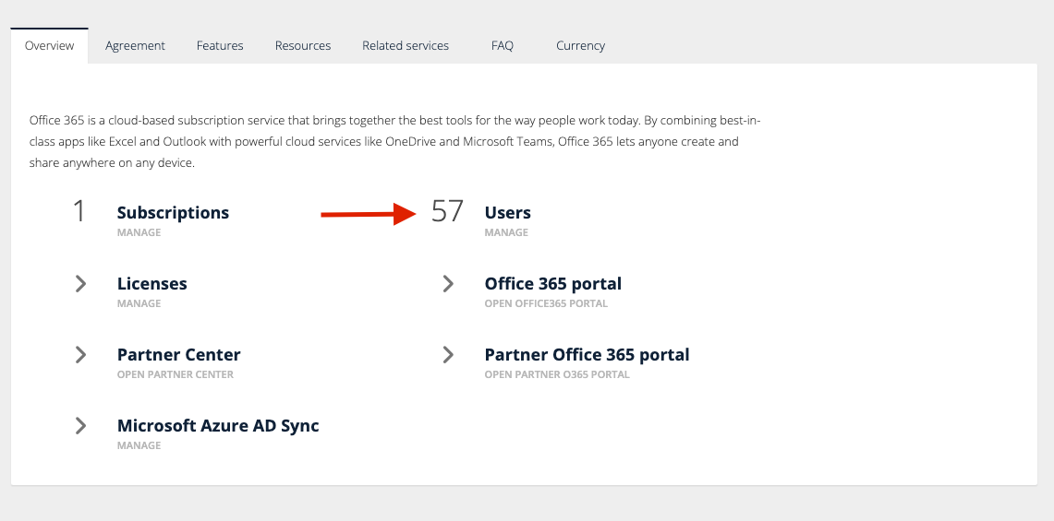Click MANAGE under Licenses
1054x521 pixels.
pyautogui.click(x=139, y=303)
